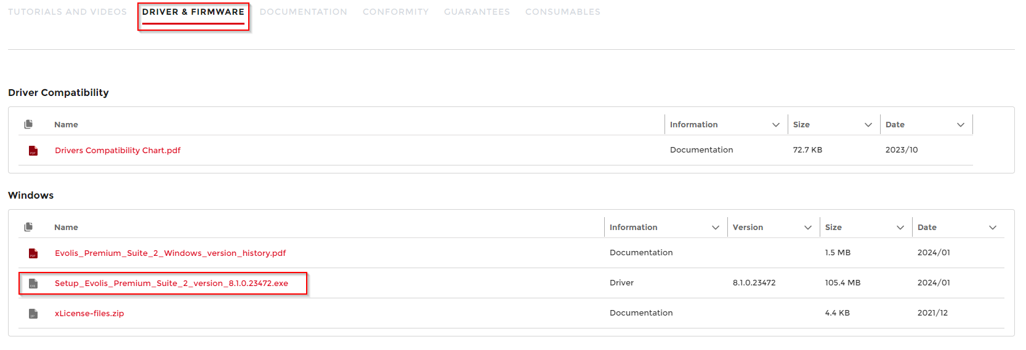Click the Name header in Windows table
The height and width of the screenshot is (350, 1026).
(x=66, y=227)
